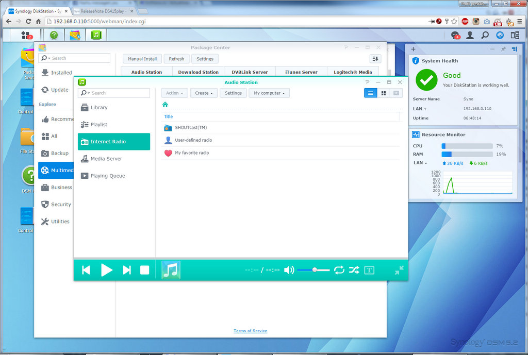Mute volume speaker icon in player

[x=289, y=270]
